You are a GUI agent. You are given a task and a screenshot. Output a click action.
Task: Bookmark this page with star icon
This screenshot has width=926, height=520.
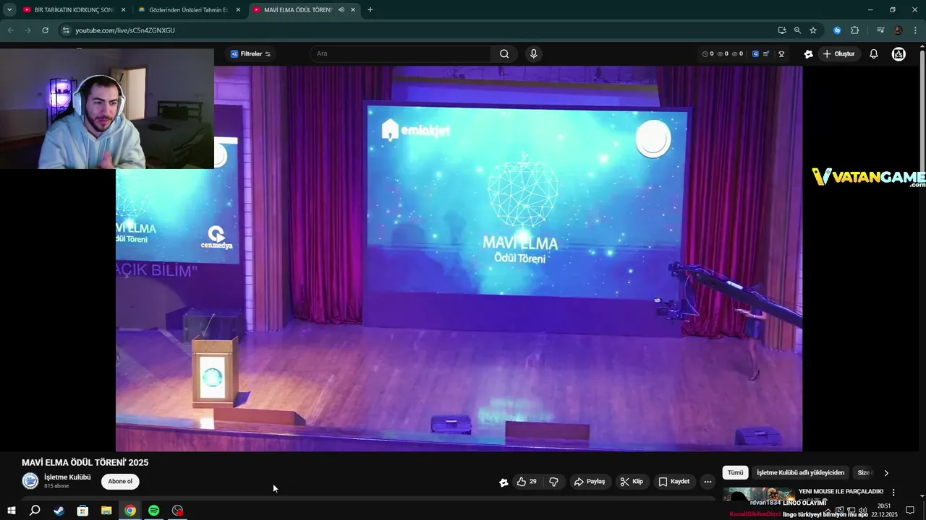tap(813, 30)
